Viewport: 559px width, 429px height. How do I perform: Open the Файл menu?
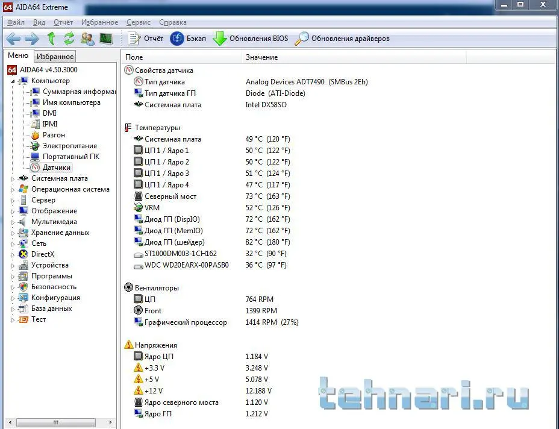coord(16,22)
